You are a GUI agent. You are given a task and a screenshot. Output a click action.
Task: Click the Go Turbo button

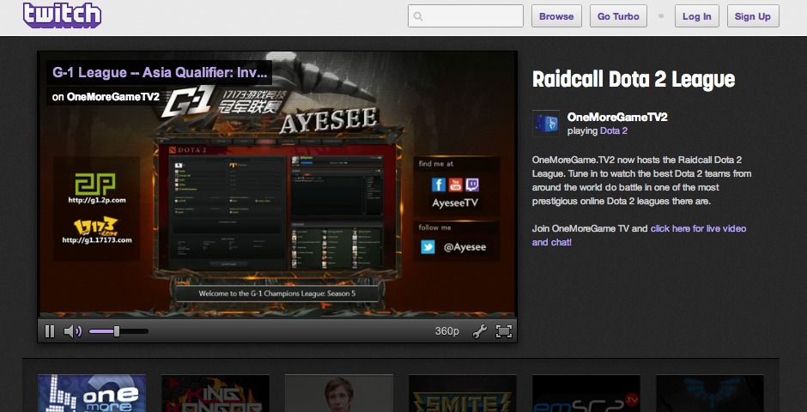coord(618,16)
